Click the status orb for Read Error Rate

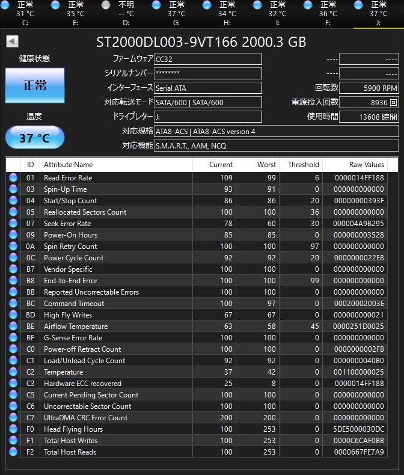13,178
